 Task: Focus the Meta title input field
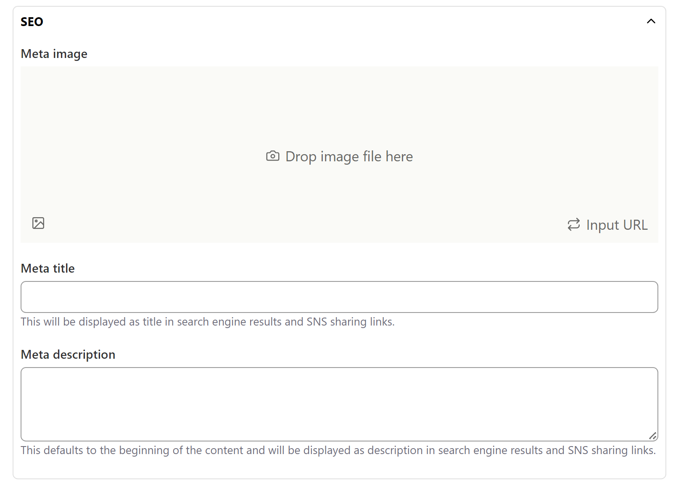click(x=339, y=297)
